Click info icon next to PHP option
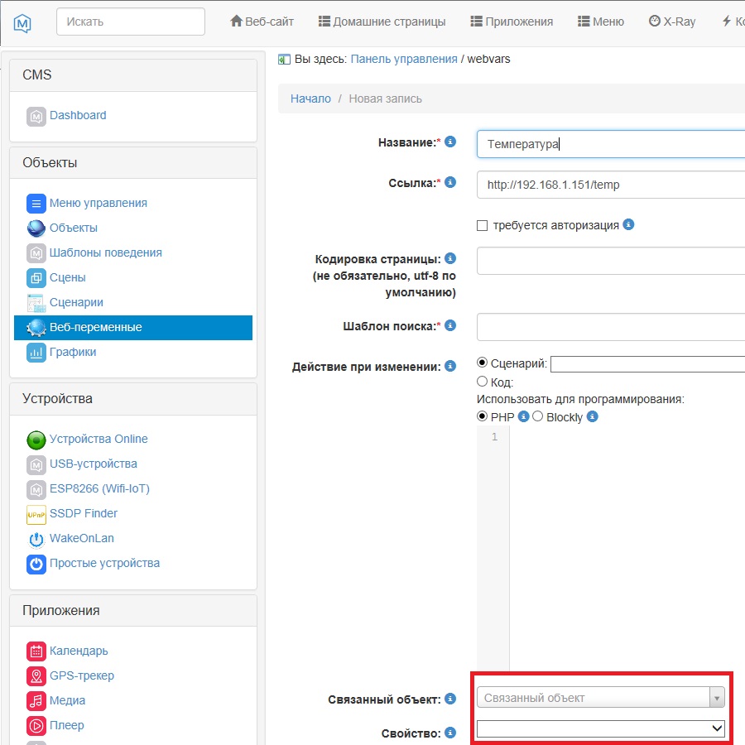745x745 pixels. 523,416
